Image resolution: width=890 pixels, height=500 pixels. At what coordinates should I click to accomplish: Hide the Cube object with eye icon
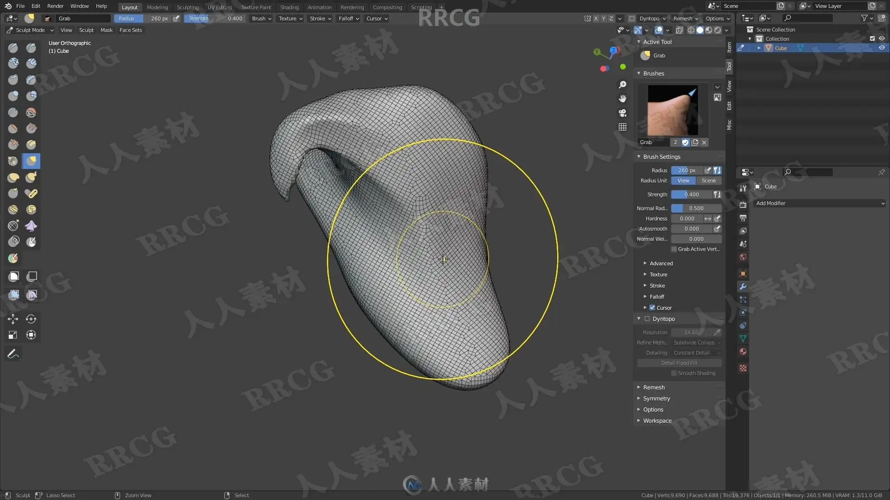[x=882, y=48]
